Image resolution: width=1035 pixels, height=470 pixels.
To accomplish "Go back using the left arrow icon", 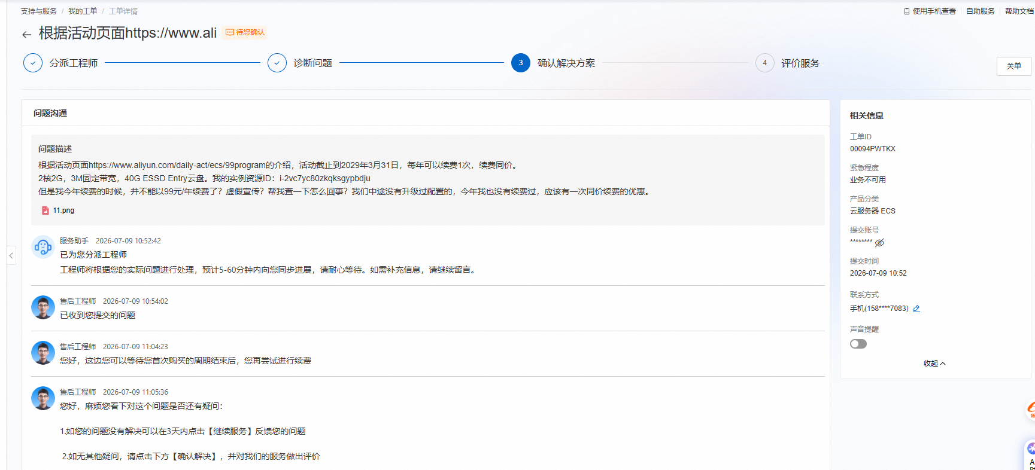I will coord(26,35).
